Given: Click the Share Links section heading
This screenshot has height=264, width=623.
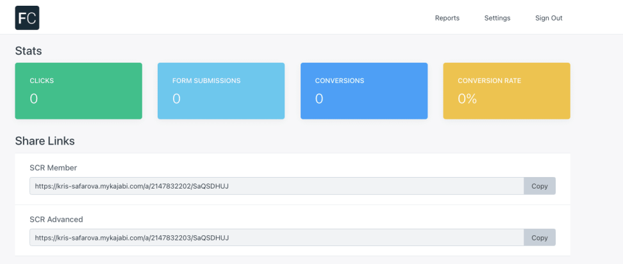Looking at the screenshot, I should point(45,141).
